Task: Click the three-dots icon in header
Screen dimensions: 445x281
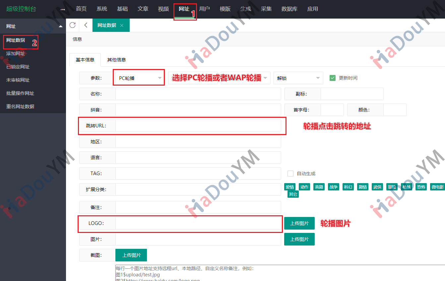Action: [63, 9]
